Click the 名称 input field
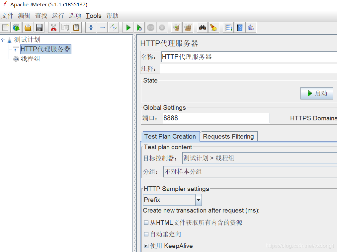This screenshot has height=252, width=337. click(249, 57)
